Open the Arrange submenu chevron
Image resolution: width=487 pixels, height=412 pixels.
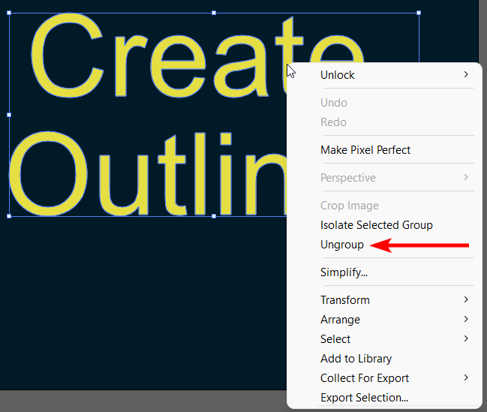pyautogui.click(x=466, y=319)
